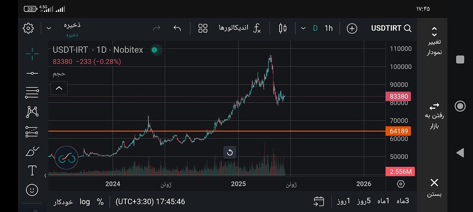473x212 pixels.
Task: Expand the save layout dropdown arrow
Action: tap(49, 28)
